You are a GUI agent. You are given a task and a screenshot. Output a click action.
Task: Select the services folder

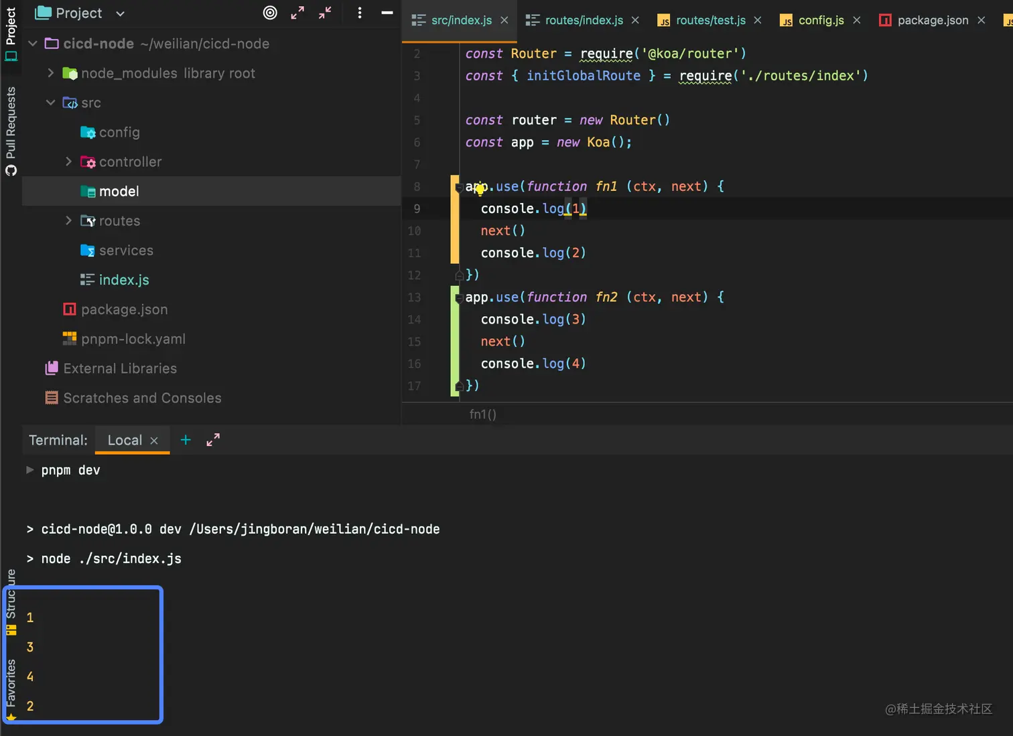click(117, 250)
